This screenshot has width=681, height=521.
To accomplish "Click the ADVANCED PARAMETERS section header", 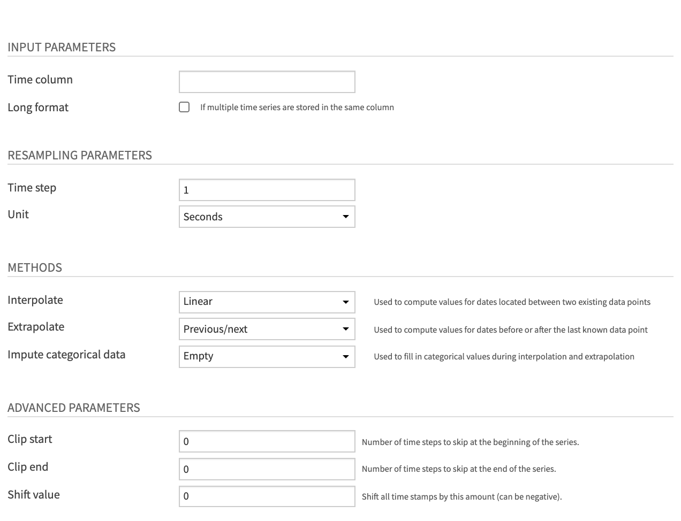I will pyautogui.click(x=74, y=408).
